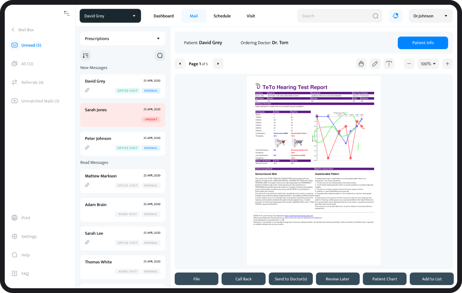Click the sort messages icon
This screenshot has height=293, width=462.
[86, 55]
